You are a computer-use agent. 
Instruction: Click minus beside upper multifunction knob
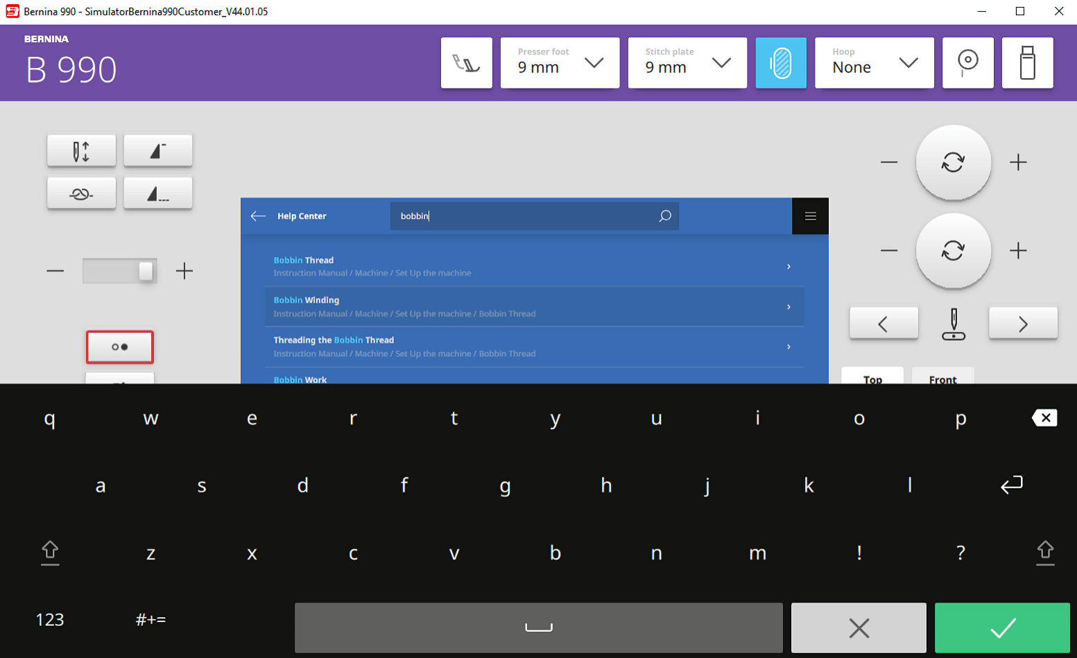889,163
